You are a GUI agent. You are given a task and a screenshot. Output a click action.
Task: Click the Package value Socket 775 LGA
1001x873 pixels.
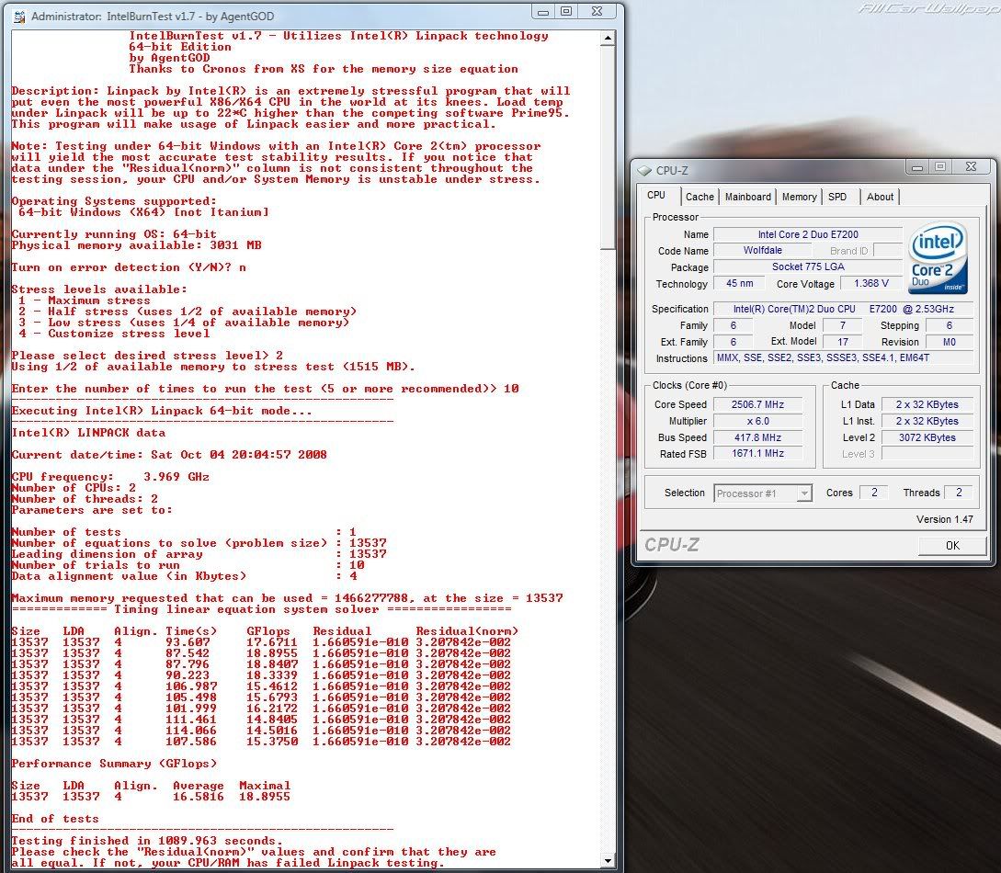(808, 266)
